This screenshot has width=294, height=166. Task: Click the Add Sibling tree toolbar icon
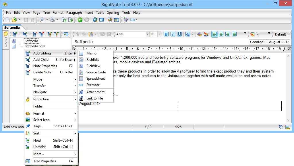click(x=15, y=34)
